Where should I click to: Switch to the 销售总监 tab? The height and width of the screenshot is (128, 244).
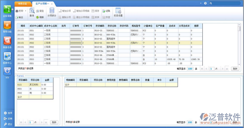(22, 4)
